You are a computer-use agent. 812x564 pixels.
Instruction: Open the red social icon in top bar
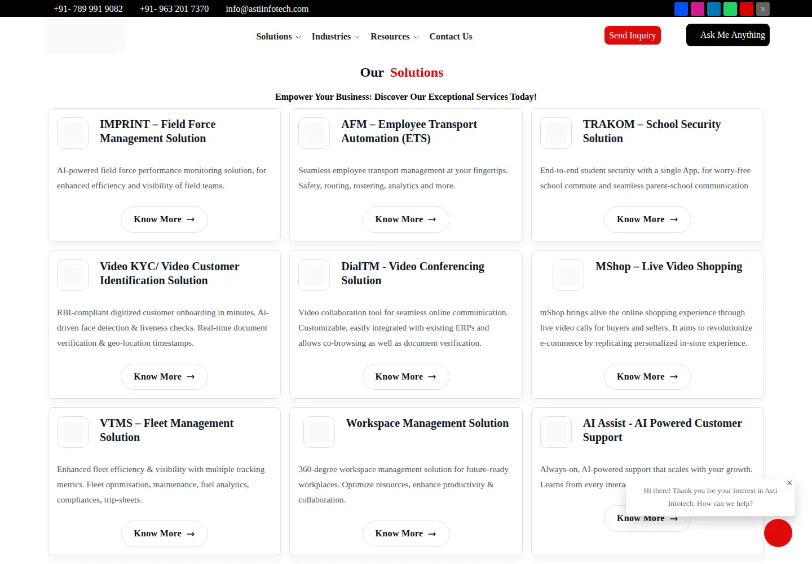coord(747,9)
